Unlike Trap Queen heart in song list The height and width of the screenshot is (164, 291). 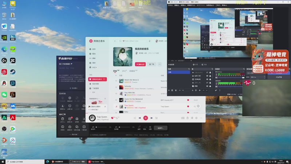[x=188, y=106]
